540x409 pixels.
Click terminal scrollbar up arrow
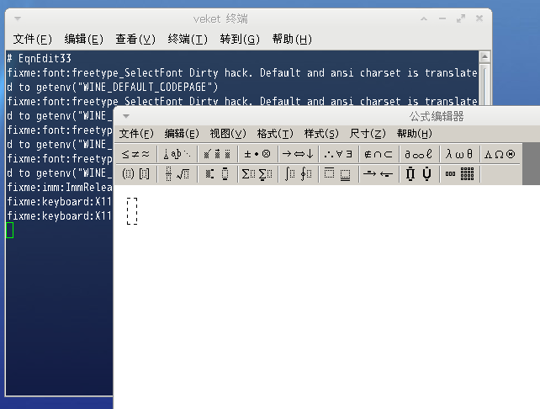(484, 56)
